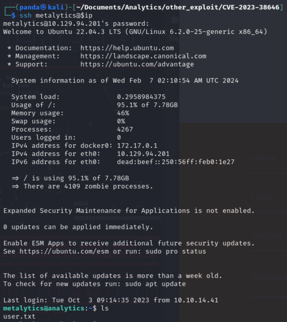
Task: Click the ls command at prompt
Action: 105,308
